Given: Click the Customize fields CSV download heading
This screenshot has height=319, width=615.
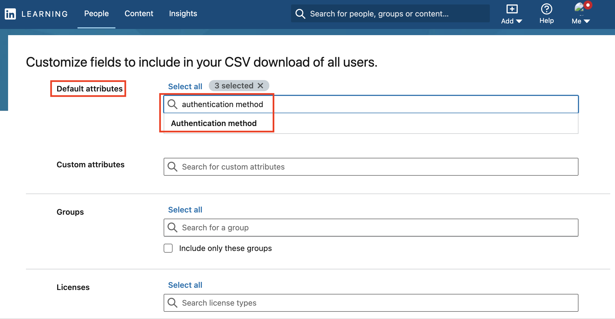Looking at the screenshot, I should 202,62.
